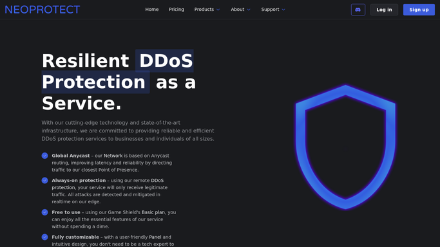Click the NEOPROTECT logo
440x247 pixels.
[x=43, y=10]
